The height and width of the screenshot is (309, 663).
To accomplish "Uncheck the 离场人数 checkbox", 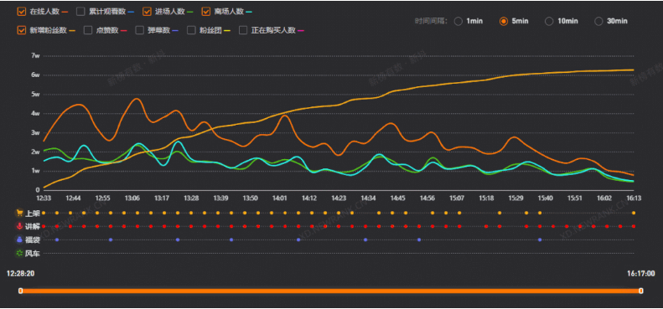I will pos(206,12).
